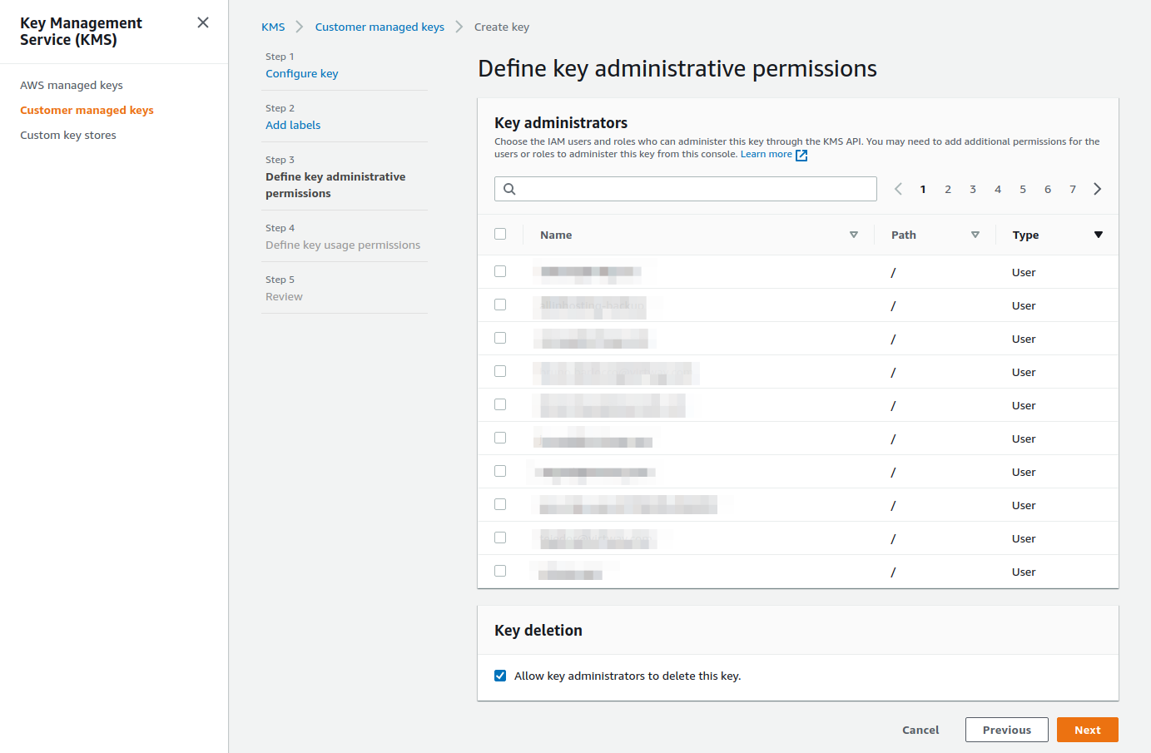Image resolution: width=1151 pixels, height=753 pixels.
Task: Open AWS managed keys in sidebar
Action: (72, 85)
